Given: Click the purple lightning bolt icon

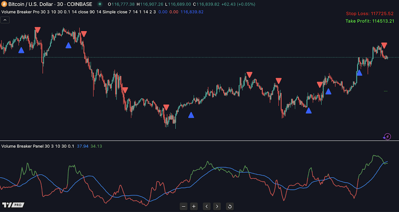Looking at the screenshot, I should 387,137.
